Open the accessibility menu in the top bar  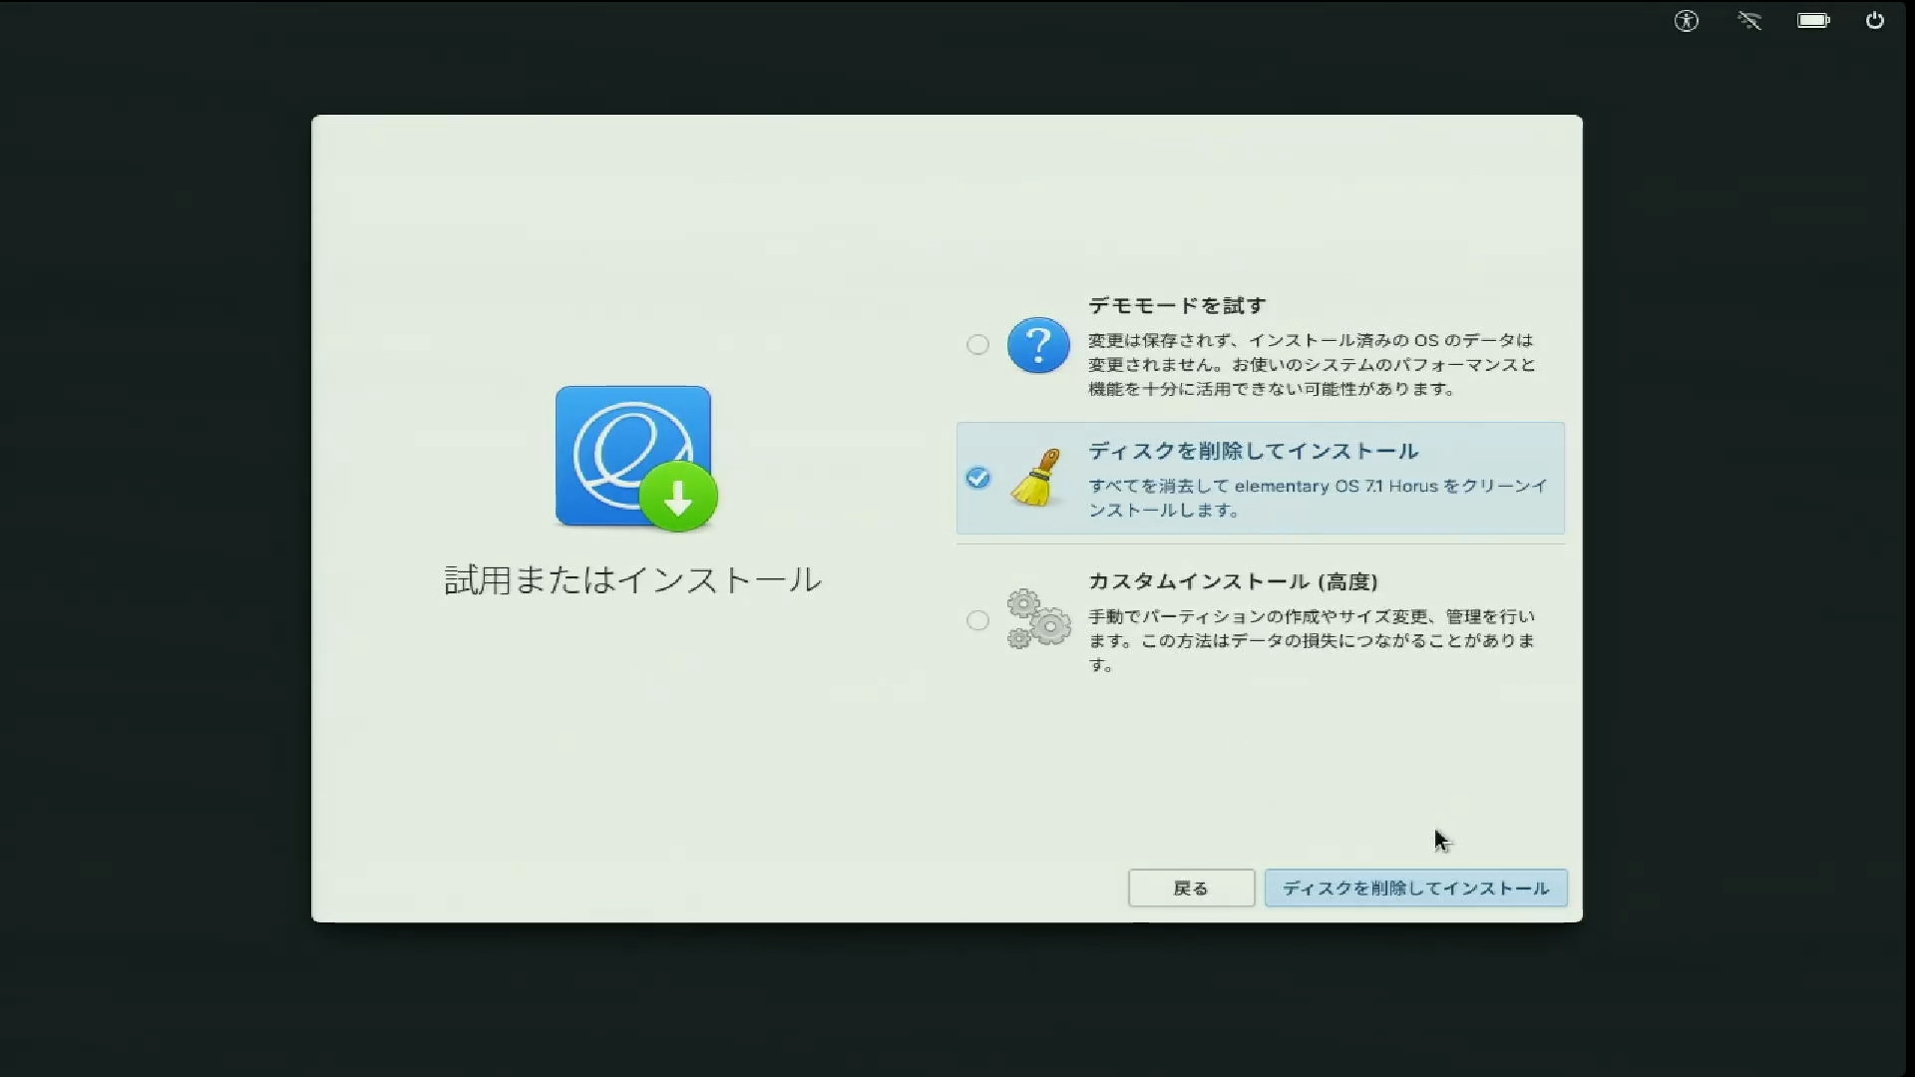[x=1688, y=21]
